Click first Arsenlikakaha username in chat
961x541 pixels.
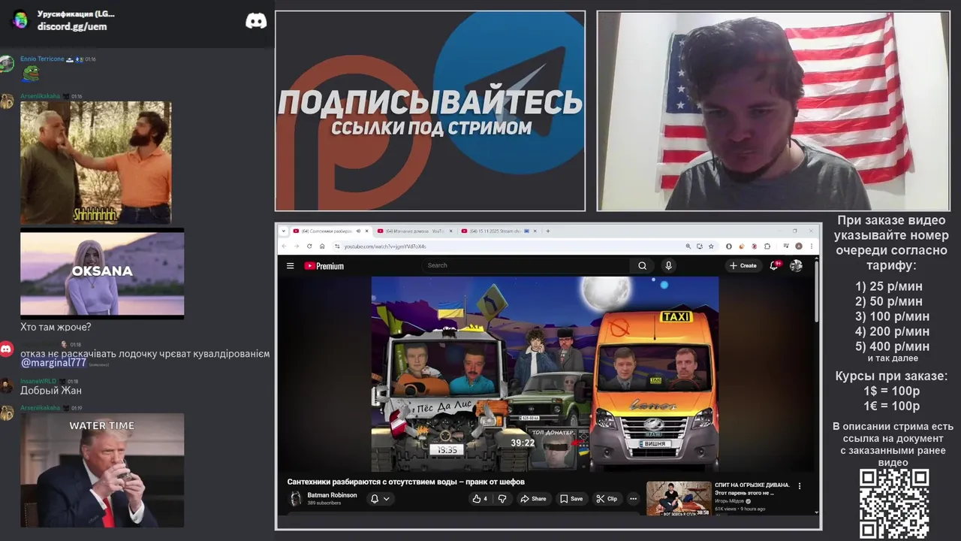(x=41, y=96)
